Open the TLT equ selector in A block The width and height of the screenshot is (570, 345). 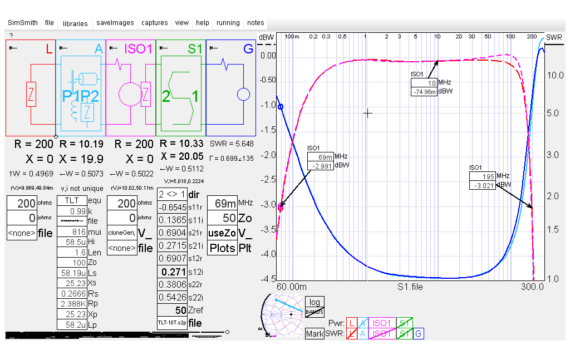point(72,200)
